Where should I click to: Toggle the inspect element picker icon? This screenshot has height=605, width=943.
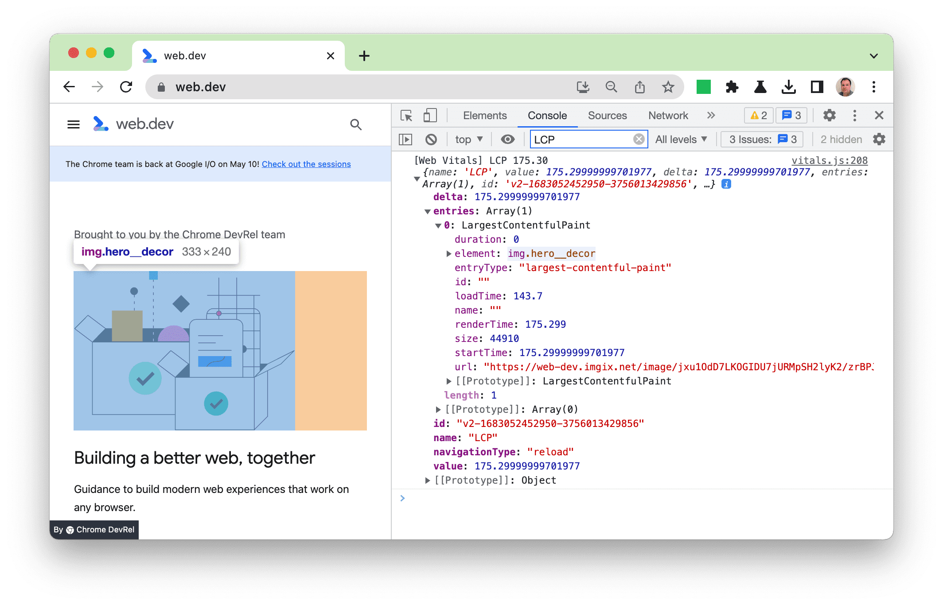click(406, 115)
